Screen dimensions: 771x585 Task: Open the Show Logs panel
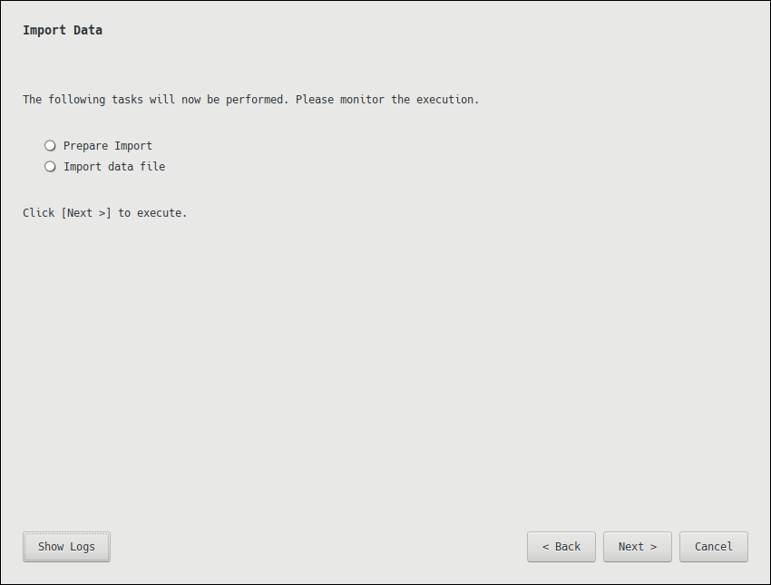coord(66,547)
